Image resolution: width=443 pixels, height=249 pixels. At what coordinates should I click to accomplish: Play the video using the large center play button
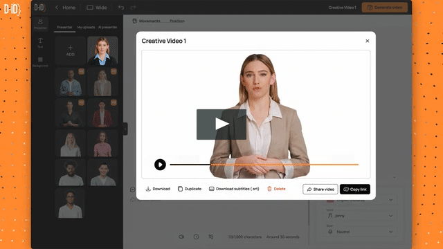click(x=221, y=124)
